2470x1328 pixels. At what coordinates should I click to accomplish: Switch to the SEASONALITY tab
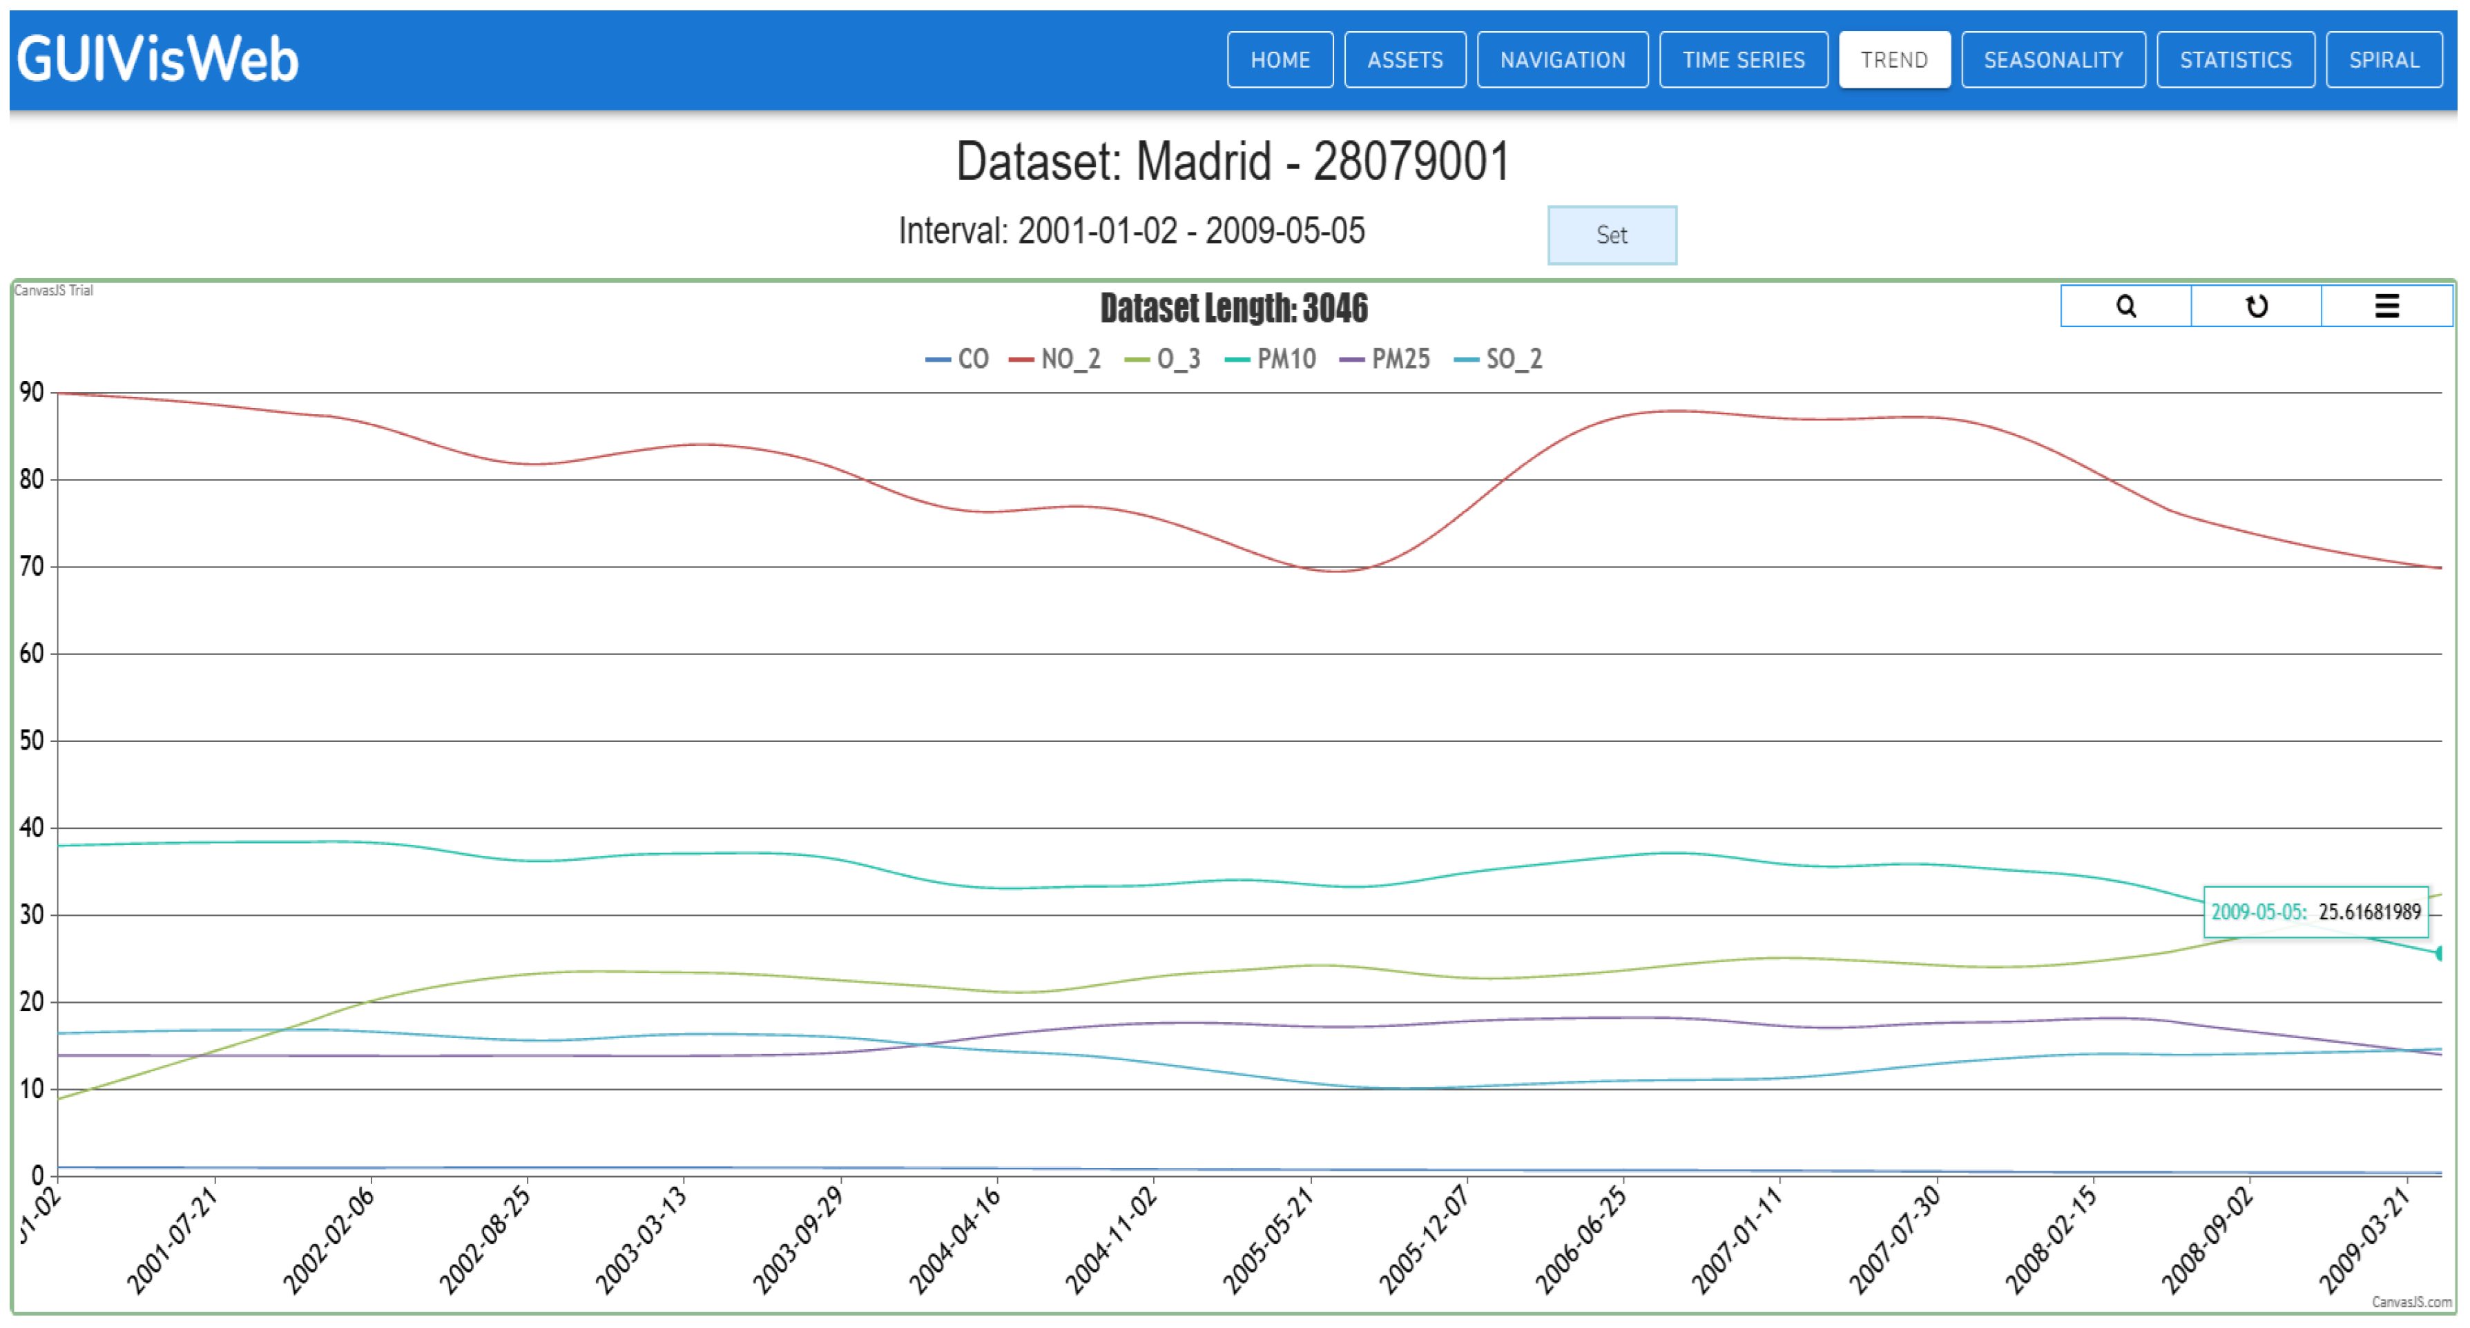tap(2053, 59)
